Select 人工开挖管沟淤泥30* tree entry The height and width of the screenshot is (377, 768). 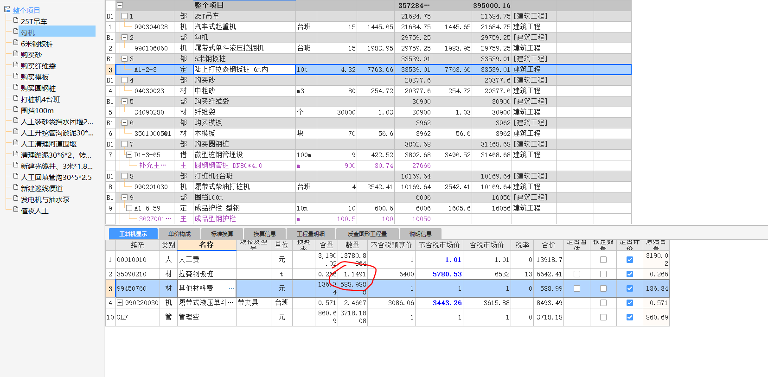57,133
